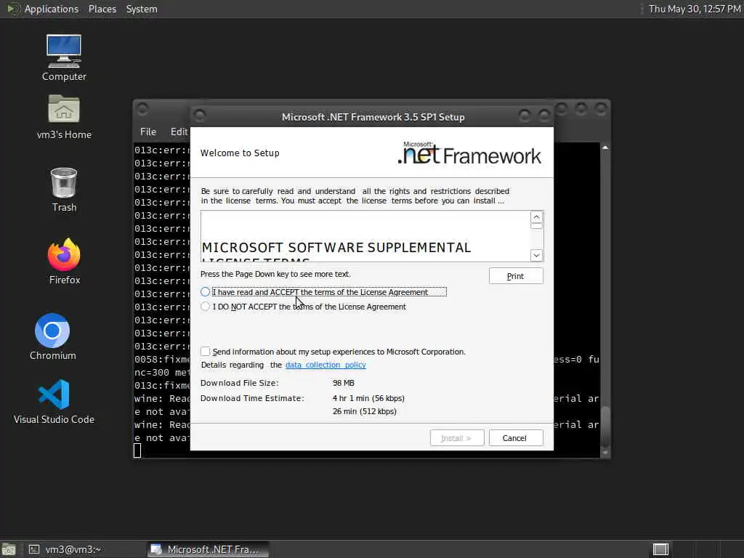Launch Visual Studio Code desktop icon
This screenshot has width=744, height=558.
click(x=54, y=401)
